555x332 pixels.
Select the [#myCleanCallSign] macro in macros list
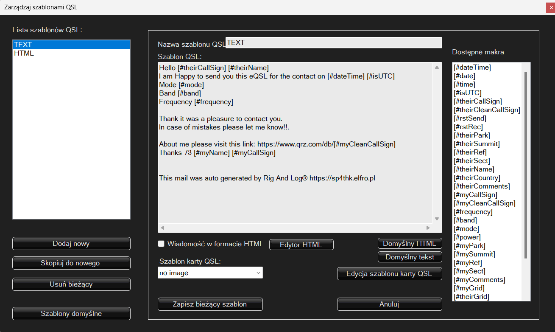click(x=485, y=203)
